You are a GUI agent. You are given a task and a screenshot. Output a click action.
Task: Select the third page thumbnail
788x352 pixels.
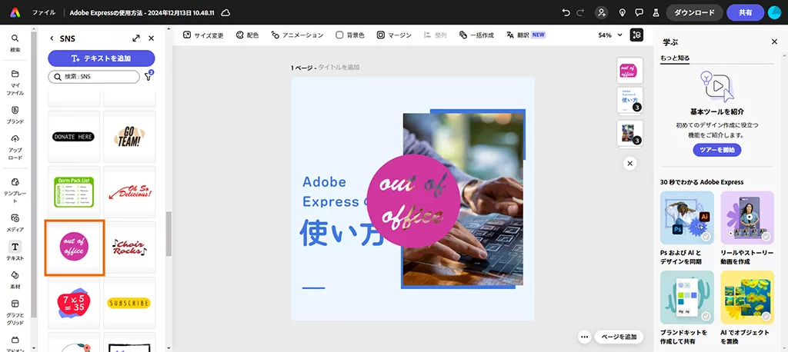629,133
